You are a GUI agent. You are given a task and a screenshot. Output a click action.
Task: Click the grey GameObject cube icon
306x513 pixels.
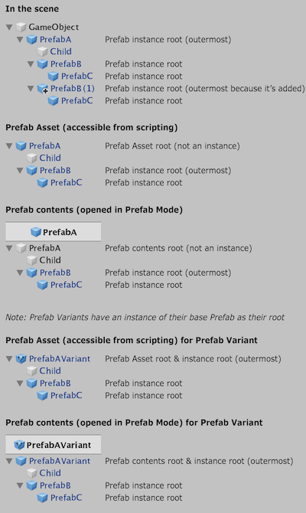[21, 27]
